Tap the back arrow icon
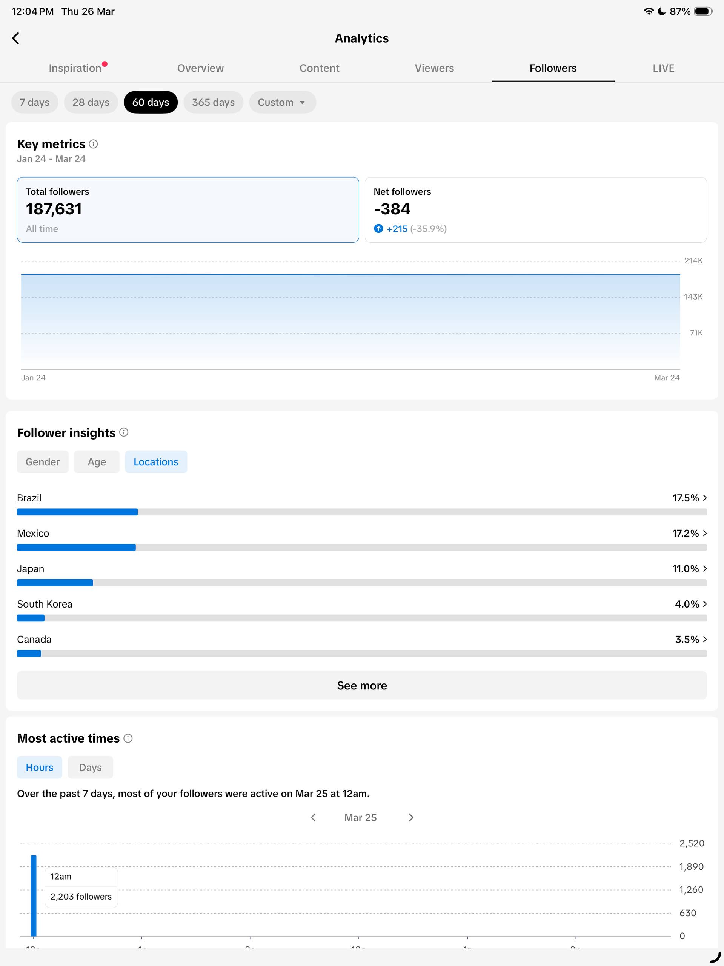724x966 pixels. (16, 38)
